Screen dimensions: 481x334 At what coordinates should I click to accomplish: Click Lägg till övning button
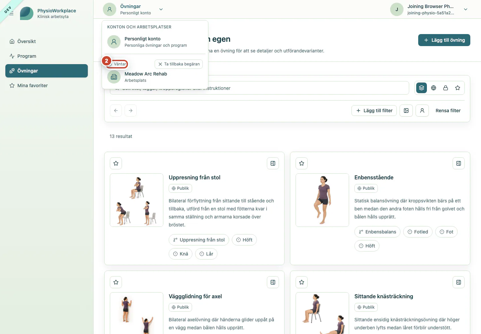click(444, 40)
